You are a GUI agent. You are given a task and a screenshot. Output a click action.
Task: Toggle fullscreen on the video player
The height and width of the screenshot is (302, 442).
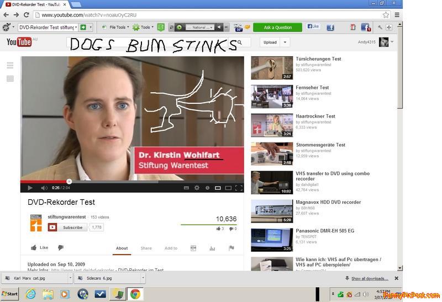(x=239, y=188)
